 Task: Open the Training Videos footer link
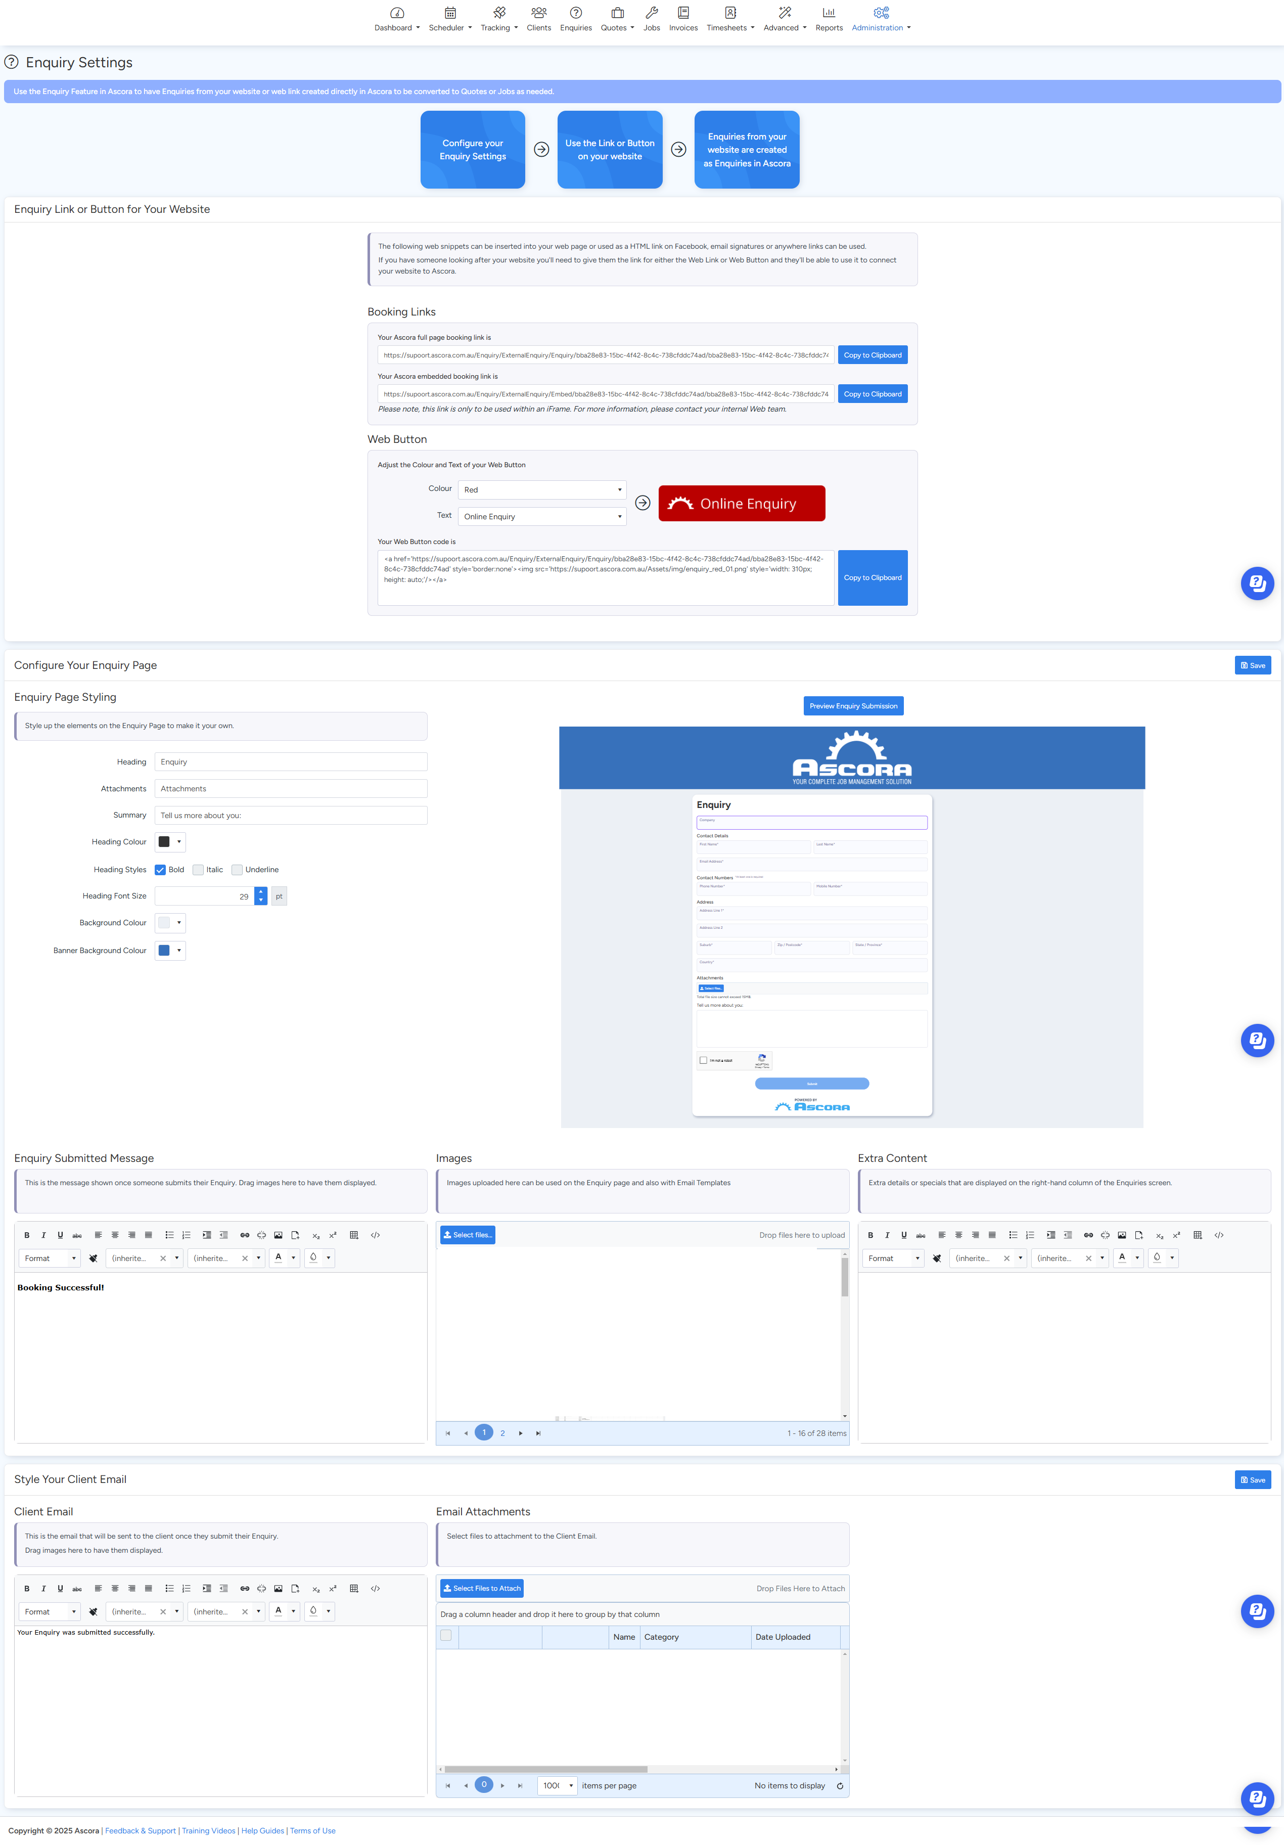pos(208,1830)
